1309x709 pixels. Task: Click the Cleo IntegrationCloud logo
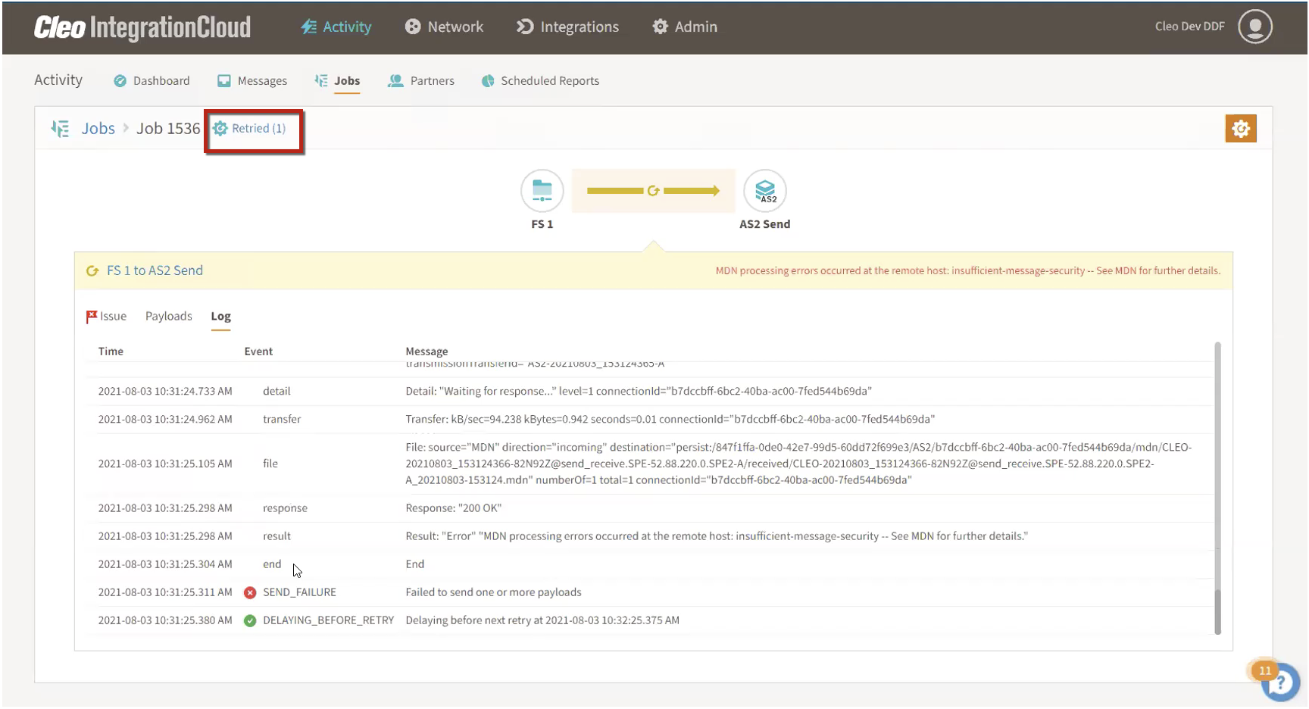(x=142, y=27)
